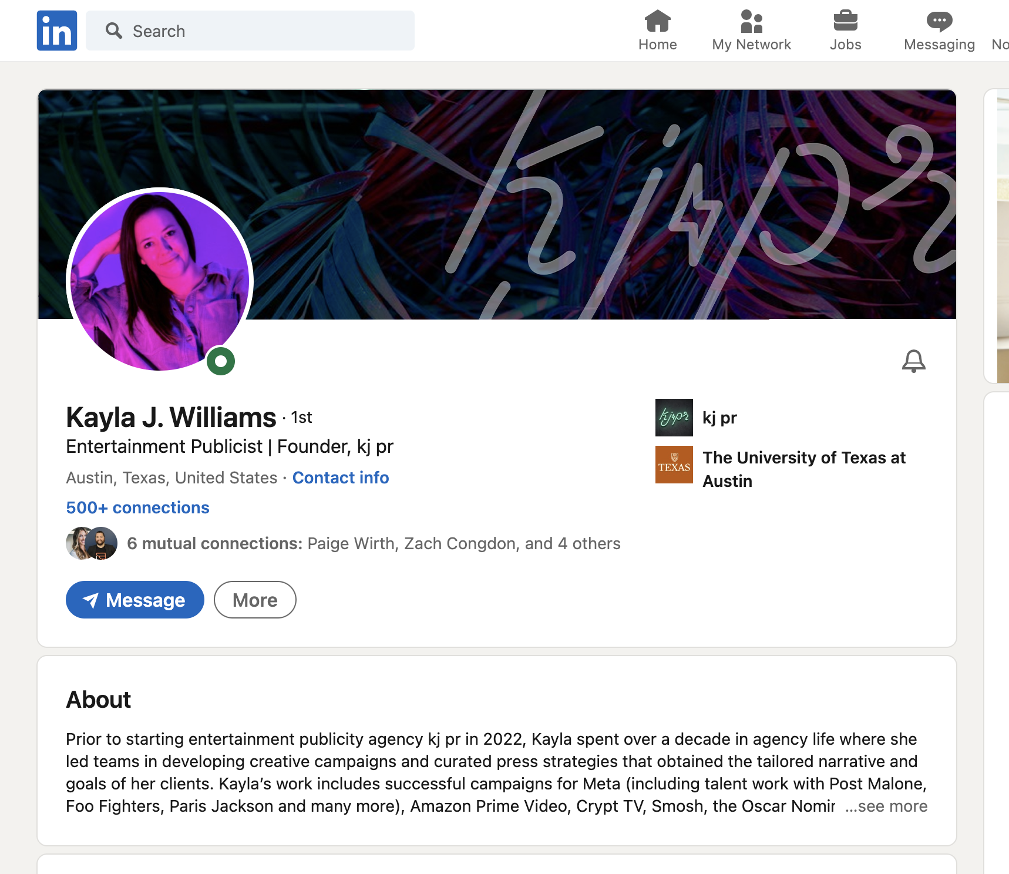Send a message with Message button

pos(135,600)
